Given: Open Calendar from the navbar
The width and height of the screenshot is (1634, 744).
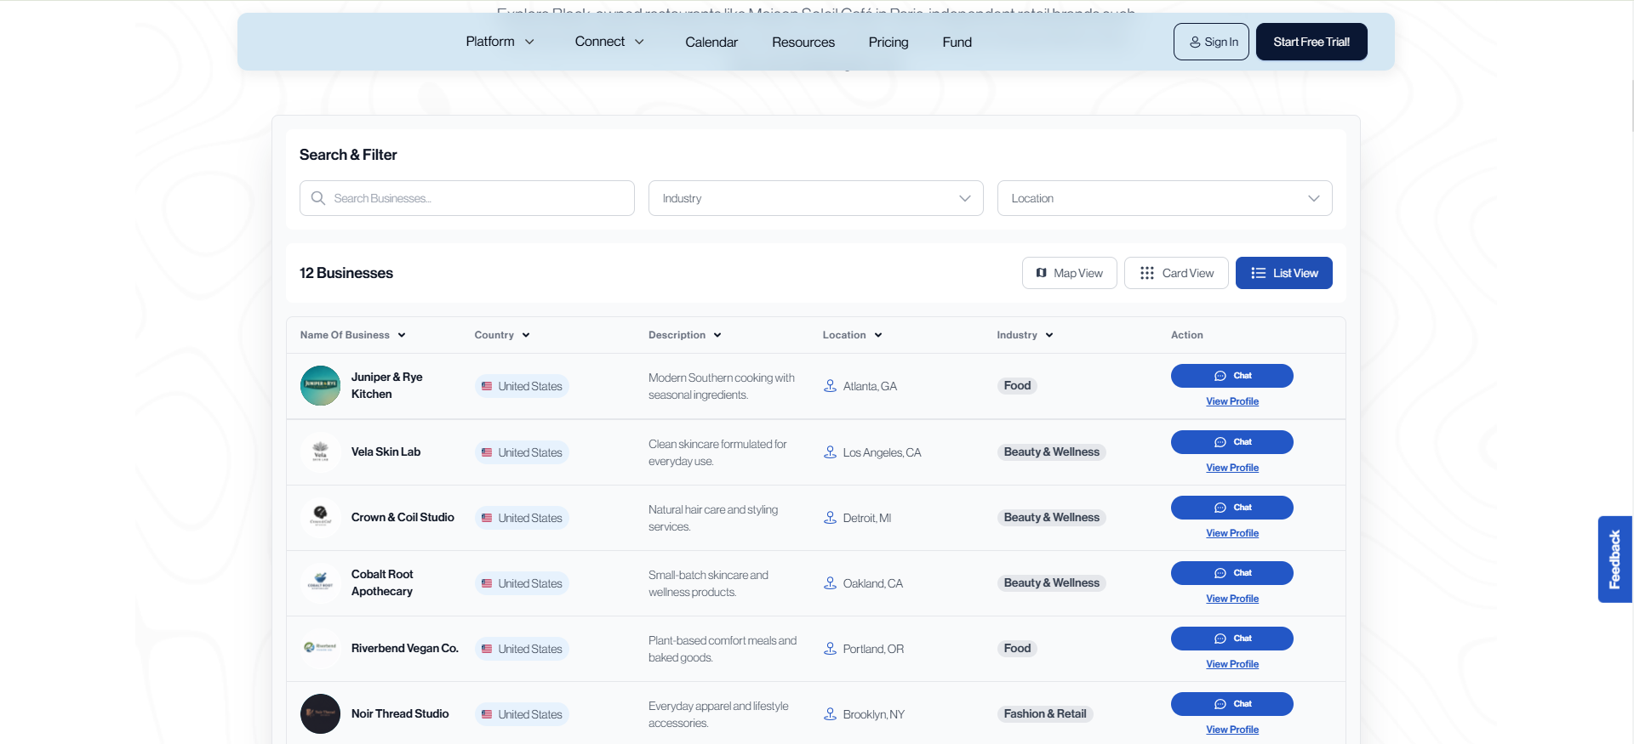Looking at the screenshot, I should point(711,42).
